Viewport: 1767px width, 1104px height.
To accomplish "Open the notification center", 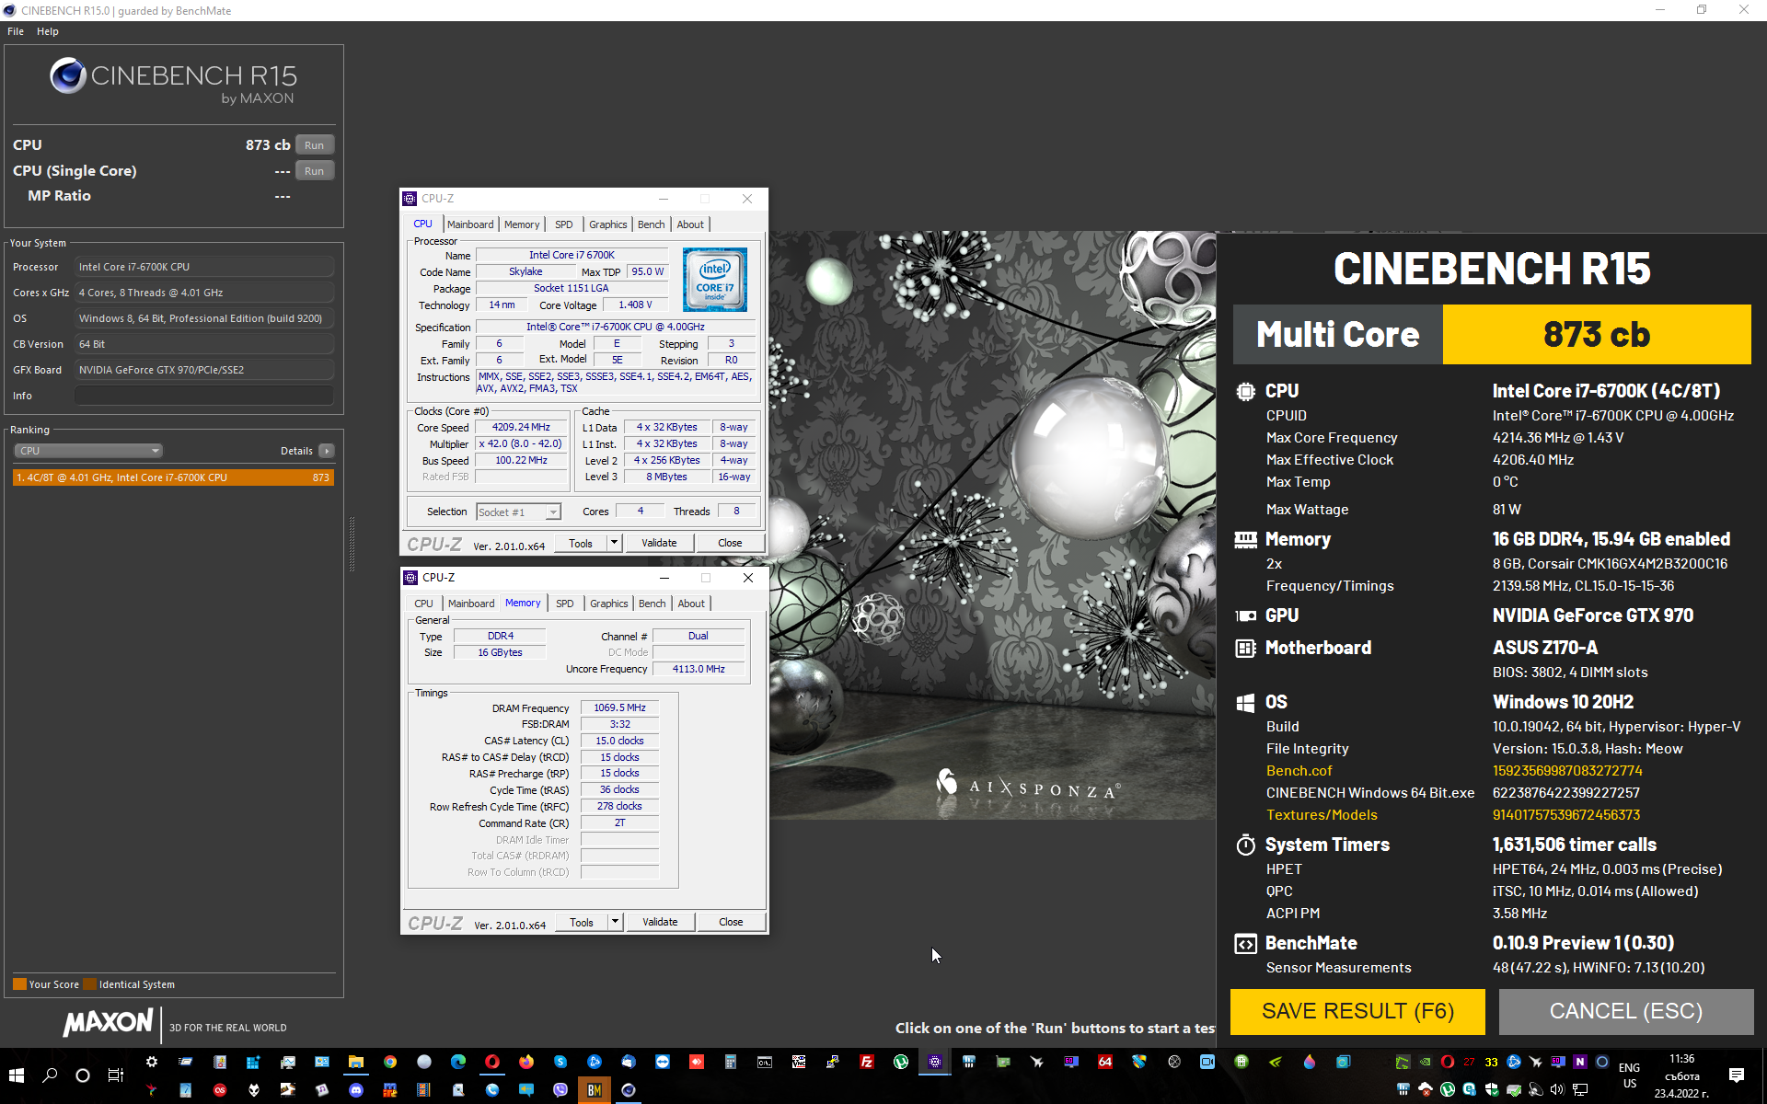I will [x=1737, y=1075].
